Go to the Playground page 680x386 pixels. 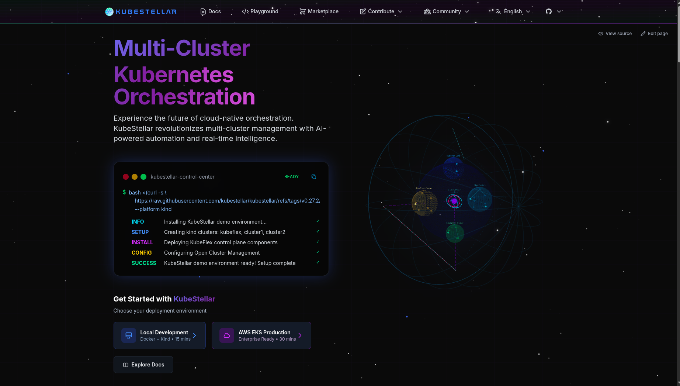[260, 12]
